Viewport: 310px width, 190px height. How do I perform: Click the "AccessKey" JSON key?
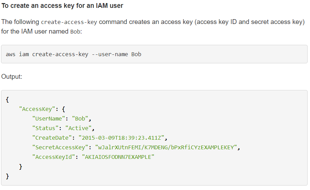37,109
